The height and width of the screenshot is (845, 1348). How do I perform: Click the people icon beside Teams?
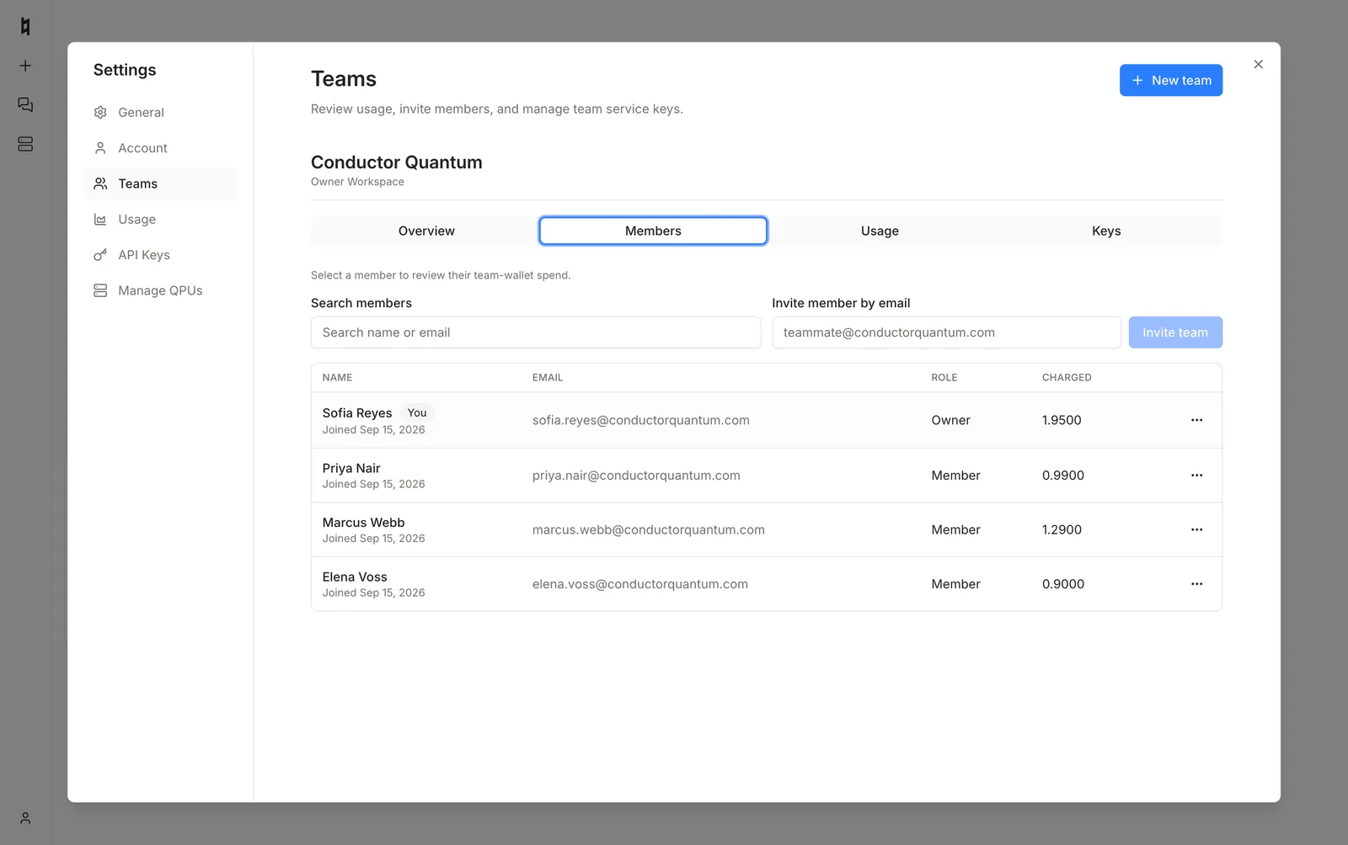point(100,183)
